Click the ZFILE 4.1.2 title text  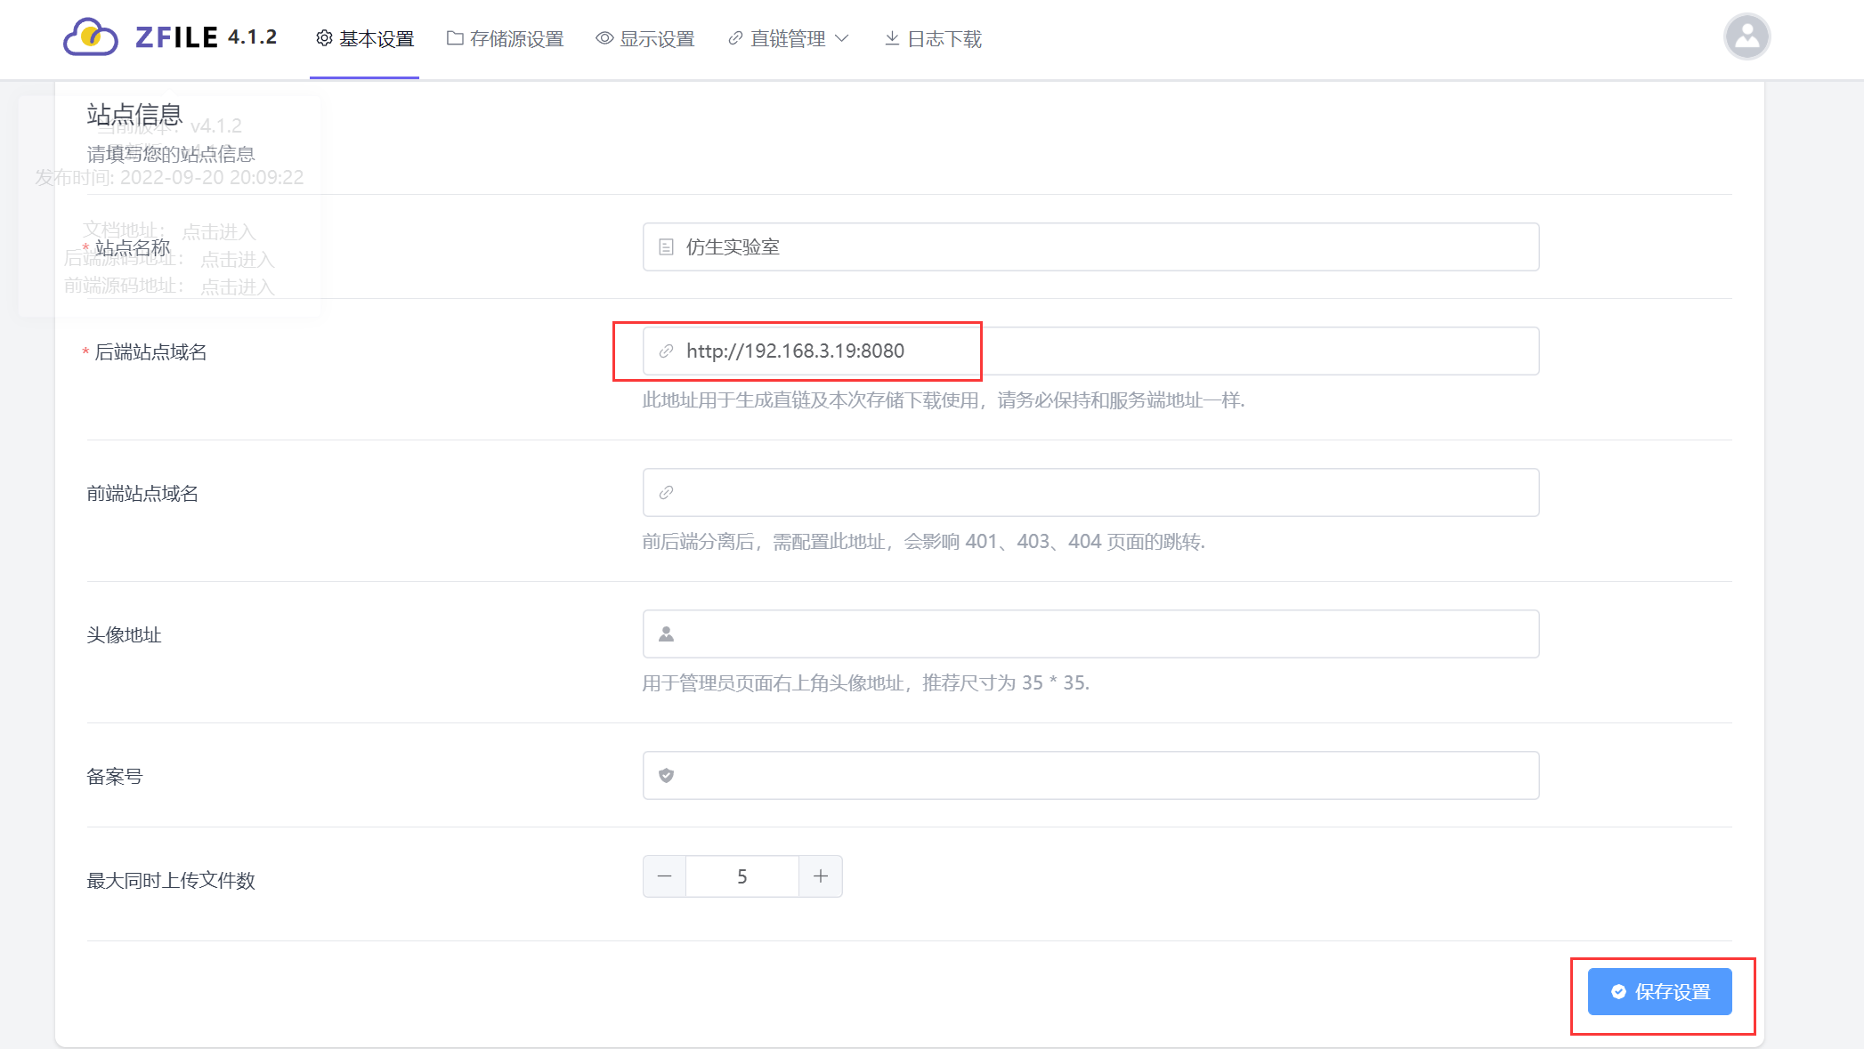(207, 37)
